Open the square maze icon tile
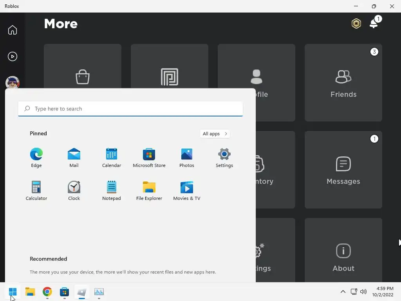 [170, 66]
